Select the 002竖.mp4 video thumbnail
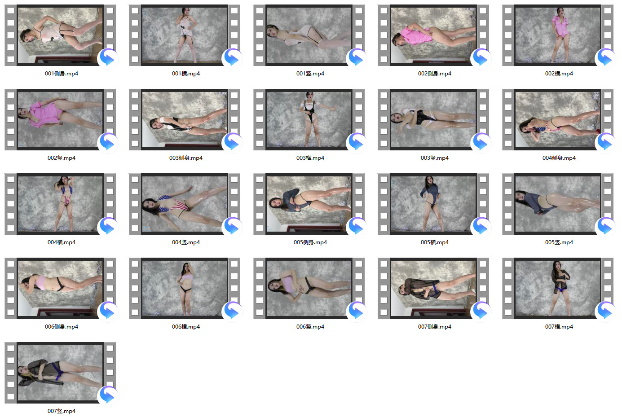 [61, 120]
